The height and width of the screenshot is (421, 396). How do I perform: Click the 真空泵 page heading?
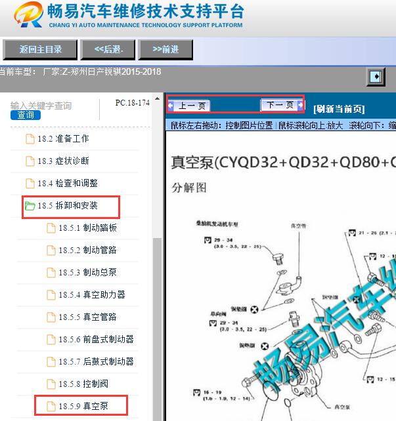283,163
